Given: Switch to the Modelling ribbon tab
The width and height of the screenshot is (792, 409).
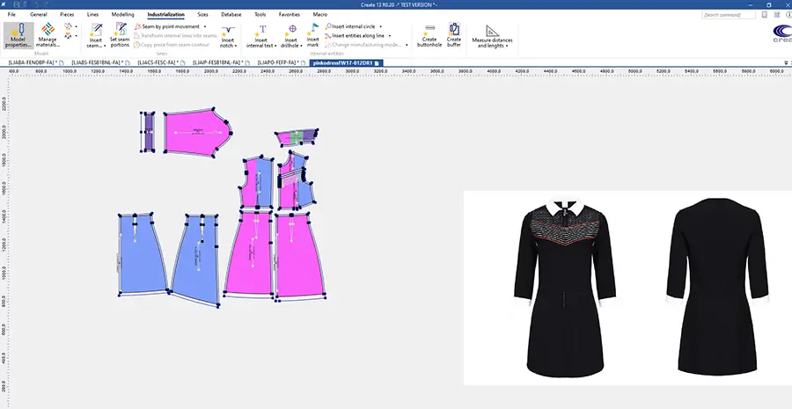Looking at the screenshot, I should (x=122, y=15).
